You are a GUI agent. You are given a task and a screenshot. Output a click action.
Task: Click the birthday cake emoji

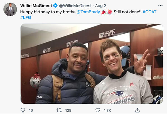coord(110,12)
